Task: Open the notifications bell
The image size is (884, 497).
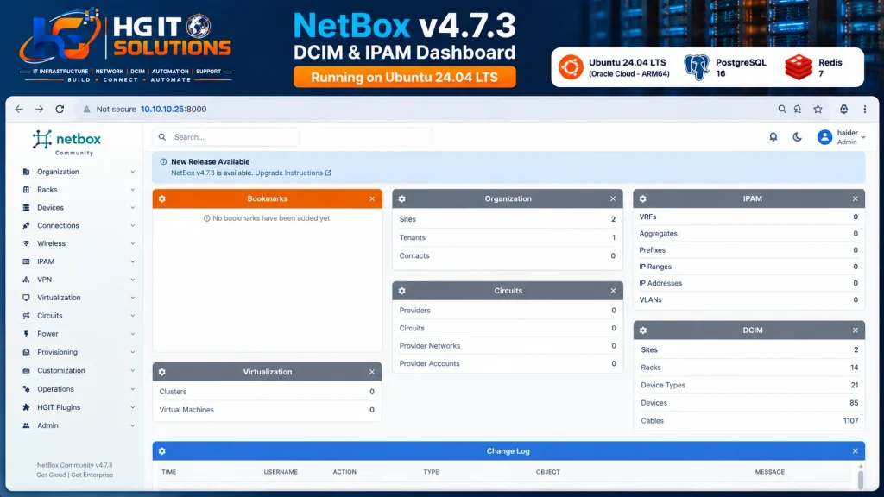Action: [x=773, y=137]
